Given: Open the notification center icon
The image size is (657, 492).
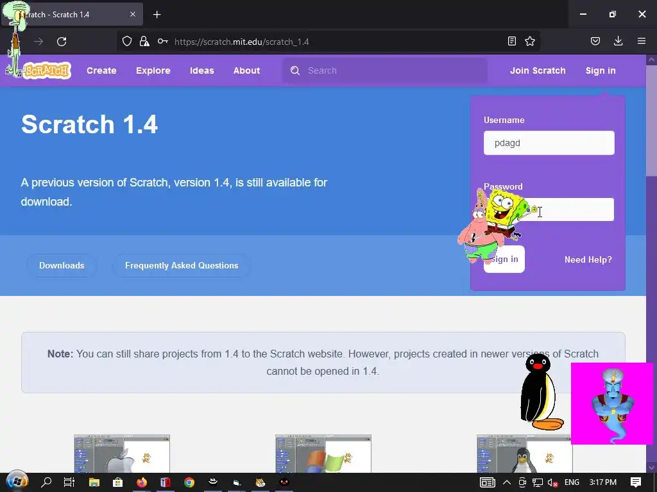Looking at the screenshot, I should tap(636, 482).
